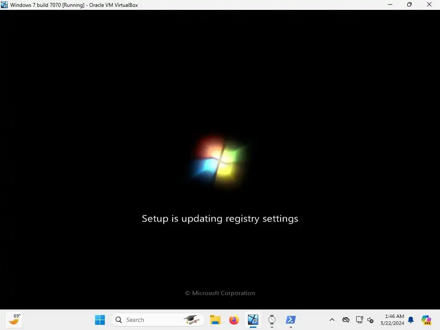The width and height of the screenshot is (440, 330).
Task: Click the VirtualBox window title icon
Action: 4,5
